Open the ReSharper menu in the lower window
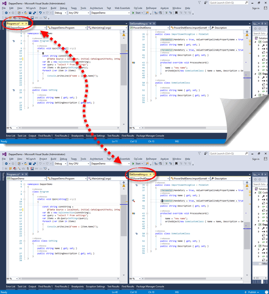Viewport: 269px width, 294px height. (x=150, y=159)
